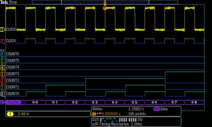Select the COUNT5 channel 5 marker
This screenshot has width=212, height=127.
tap(2, 61)
